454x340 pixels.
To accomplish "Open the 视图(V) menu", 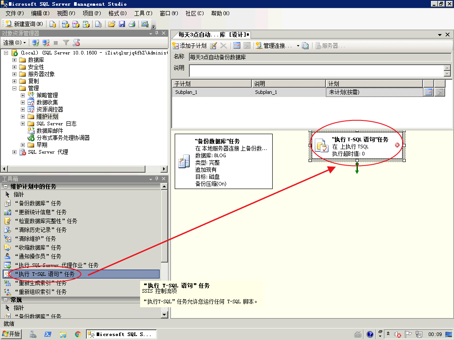I will (66, 13).
